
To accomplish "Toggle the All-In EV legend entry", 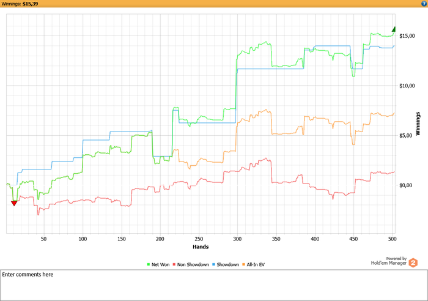I will [253, 264].
